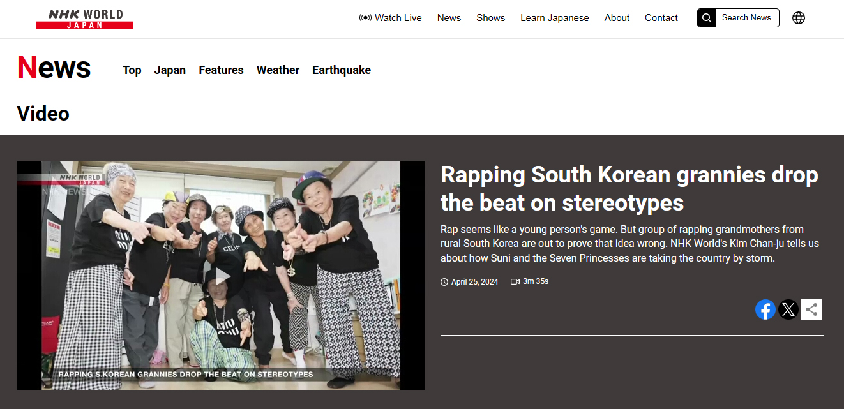844x409 pixels.
Task: Share the video on X
Action: pyautogui.click(x=788, y=309)
